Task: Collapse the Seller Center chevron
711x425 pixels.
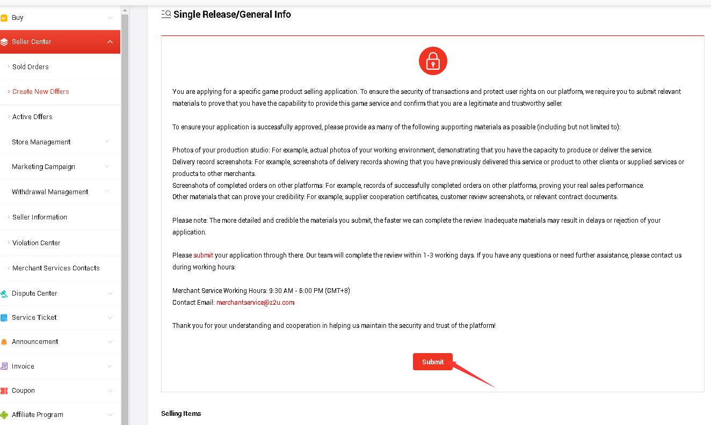Action: [x=110, y=42]
